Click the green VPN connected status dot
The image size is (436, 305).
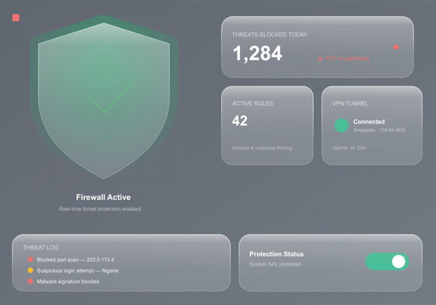click(341, 125)
